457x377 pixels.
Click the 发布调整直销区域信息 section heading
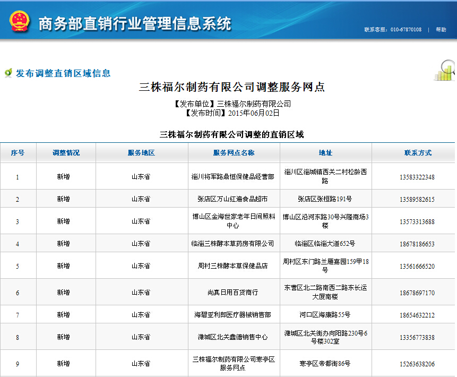[63, 73]
